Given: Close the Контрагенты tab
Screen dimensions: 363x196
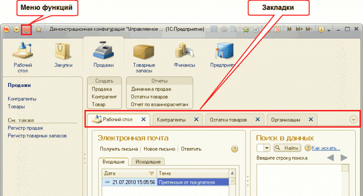Looking at the screenshot, I should click(x=196, y=120).
